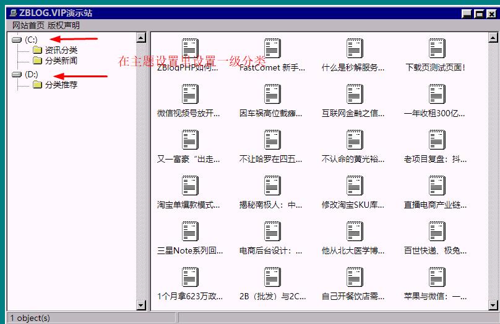Maximize the ZBLOG.VIP演示站 window
The width and height of the screenshot is (500, 324).
click(x=479, y=14)
